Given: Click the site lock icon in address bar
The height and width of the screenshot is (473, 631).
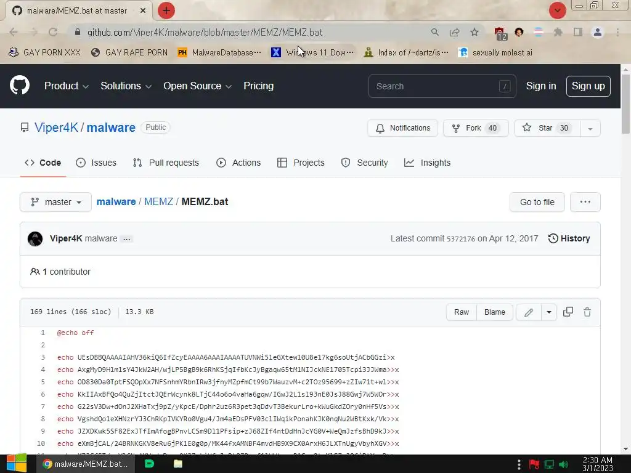Looking at the screenshot, I should point(77,32).
